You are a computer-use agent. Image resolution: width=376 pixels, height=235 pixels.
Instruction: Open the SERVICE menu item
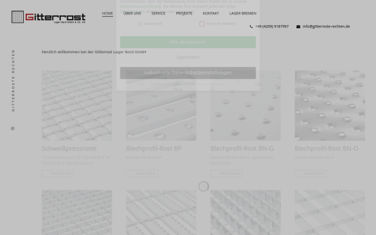click(x=159, y=13)
